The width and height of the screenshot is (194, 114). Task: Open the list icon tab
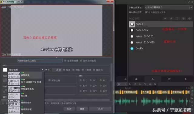169,79
